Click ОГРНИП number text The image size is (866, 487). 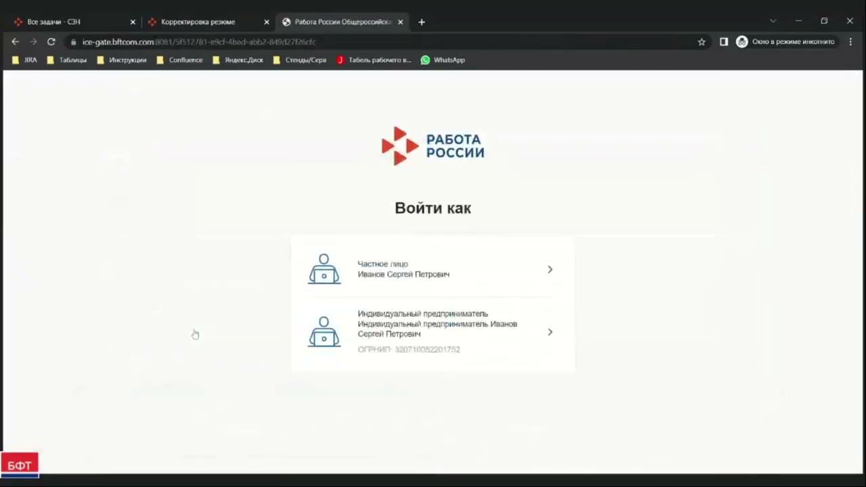point(409,350)
